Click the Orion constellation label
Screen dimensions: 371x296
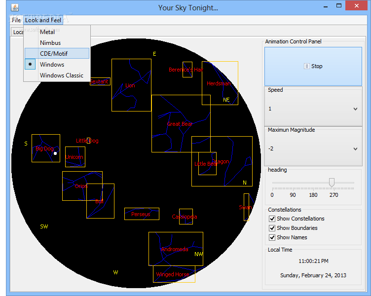click(x=81, y=186)
